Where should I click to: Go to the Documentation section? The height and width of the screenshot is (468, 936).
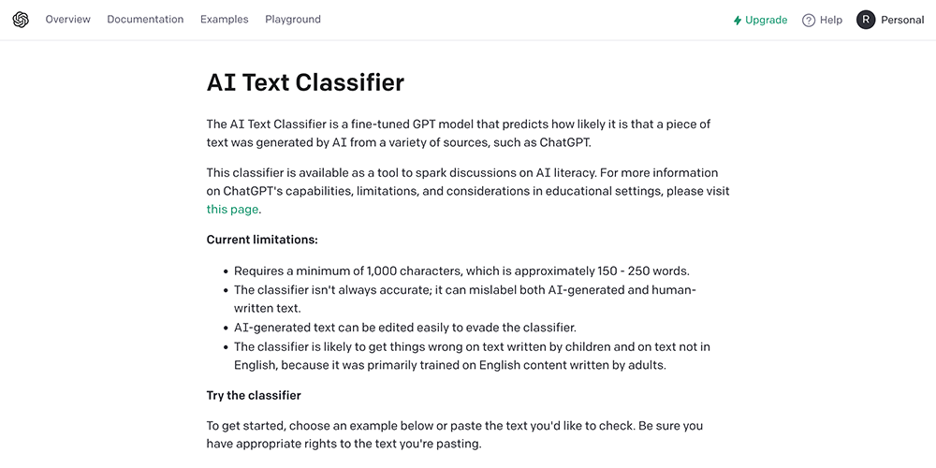click(145, 19)
